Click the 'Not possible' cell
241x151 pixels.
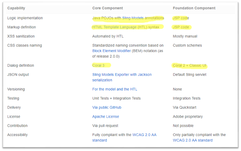coord(183,126)
